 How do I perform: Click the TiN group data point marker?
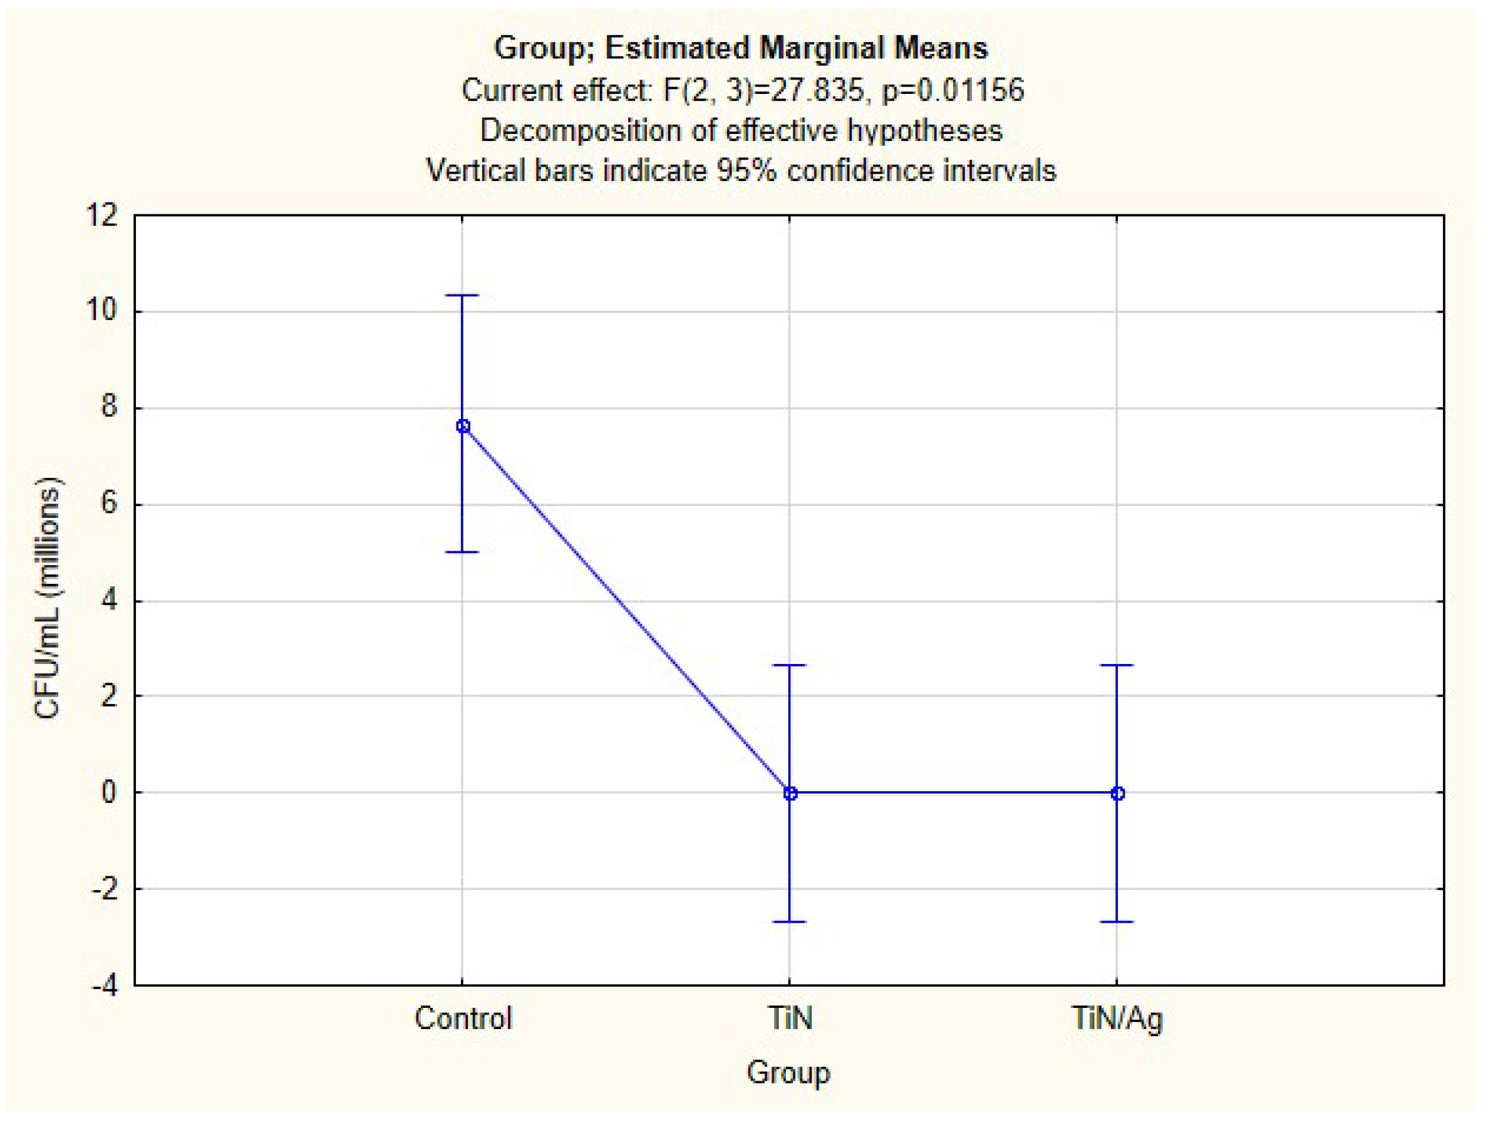pos(790,794)
